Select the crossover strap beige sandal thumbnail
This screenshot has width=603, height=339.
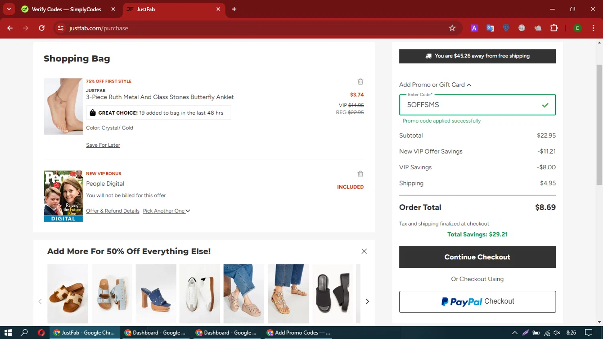[x=244, y=294]
